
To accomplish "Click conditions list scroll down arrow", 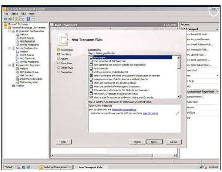I will [x=179, y=97].
